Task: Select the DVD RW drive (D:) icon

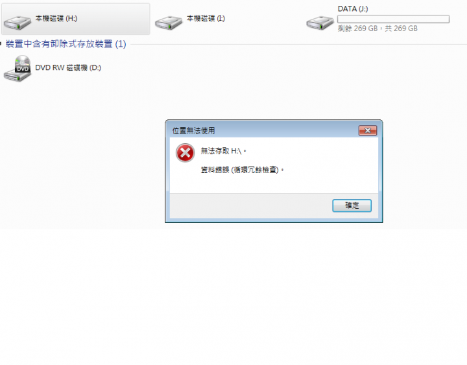Action: (x=18, y=68)
